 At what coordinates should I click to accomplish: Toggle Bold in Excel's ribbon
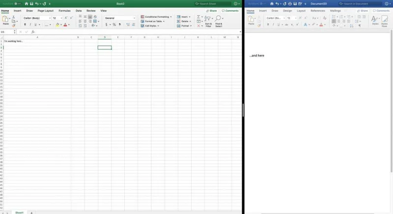point(25,24)
